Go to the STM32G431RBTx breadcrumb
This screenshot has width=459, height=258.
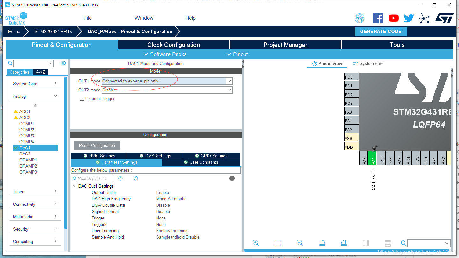coord(53,32)
